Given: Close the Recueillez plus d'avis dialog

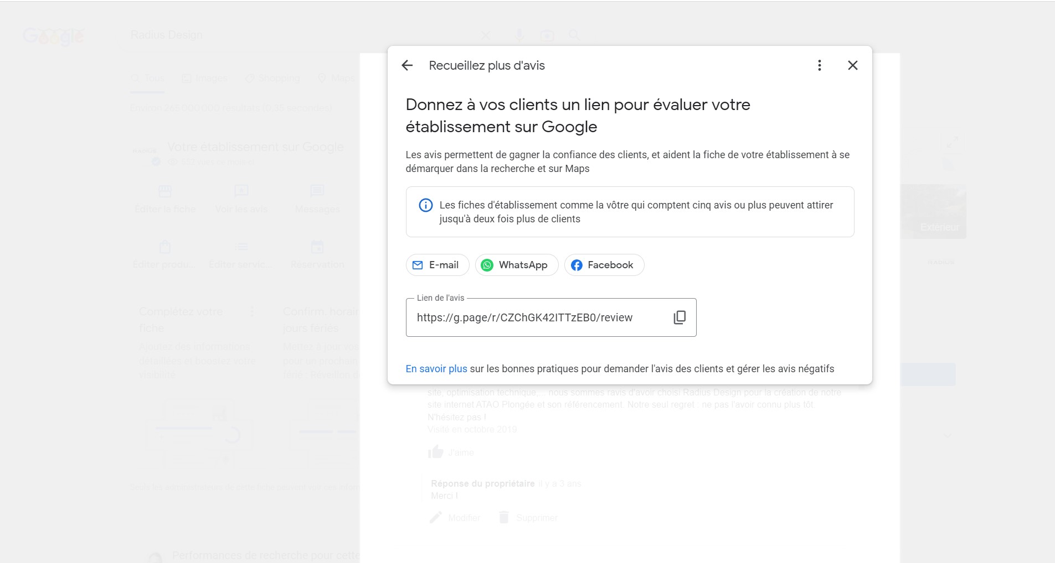Looking at the screenshot, I should (x=853, y=65).
